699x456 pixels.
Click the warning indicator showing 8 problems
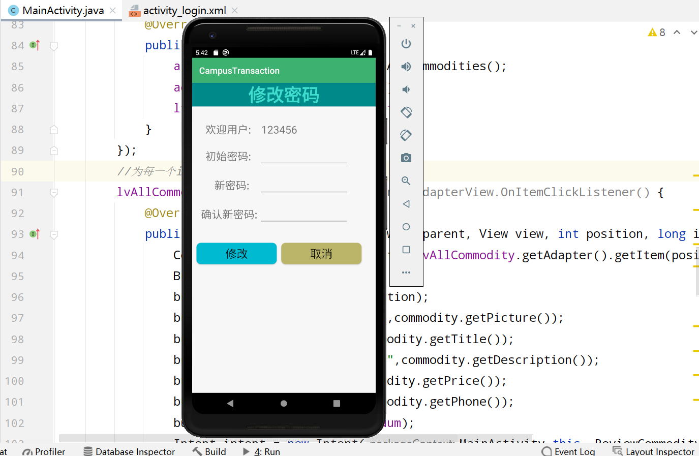657,33
